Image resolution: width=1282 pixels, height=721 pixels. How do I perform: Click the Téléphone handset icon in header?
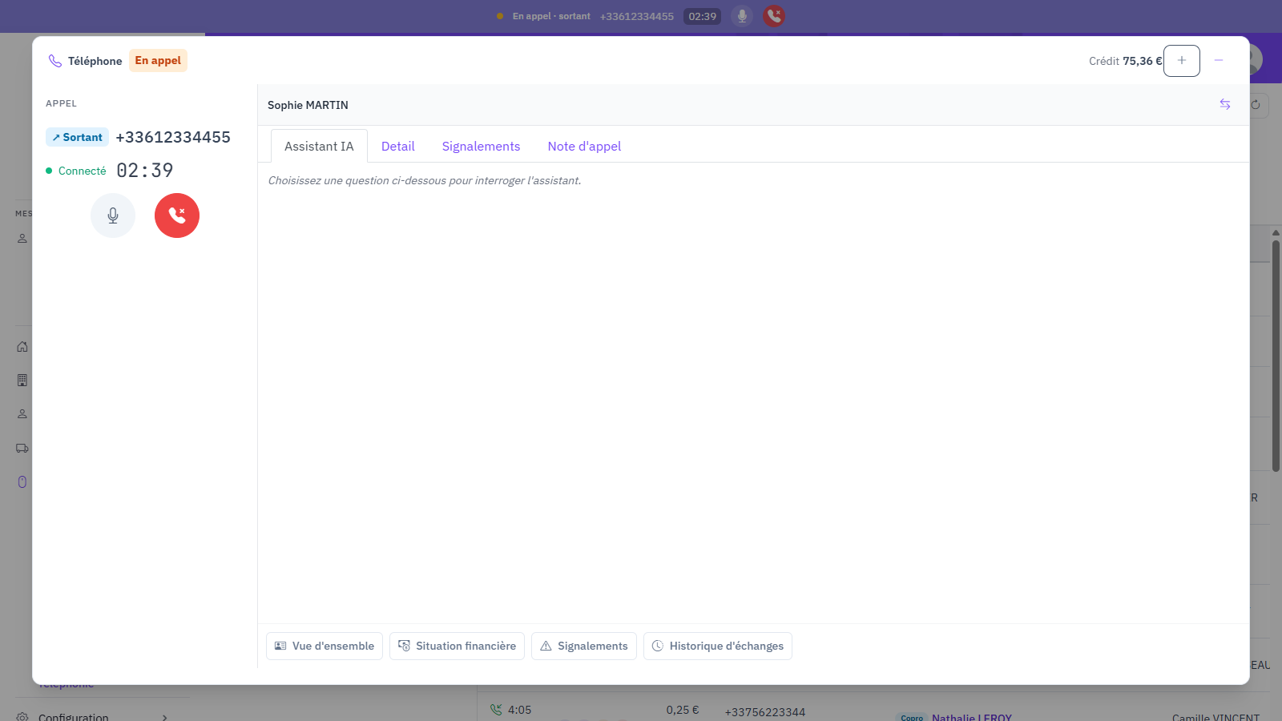point(55,61)
